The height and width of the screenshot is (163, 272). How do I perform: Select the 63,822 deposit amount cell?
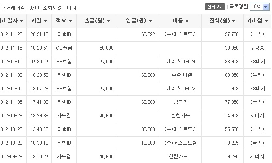(x=139, y=34)
